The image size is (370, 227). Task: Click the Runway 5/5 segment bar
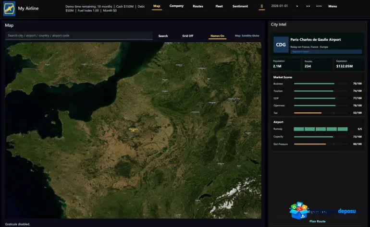click(x=321, y=129)
